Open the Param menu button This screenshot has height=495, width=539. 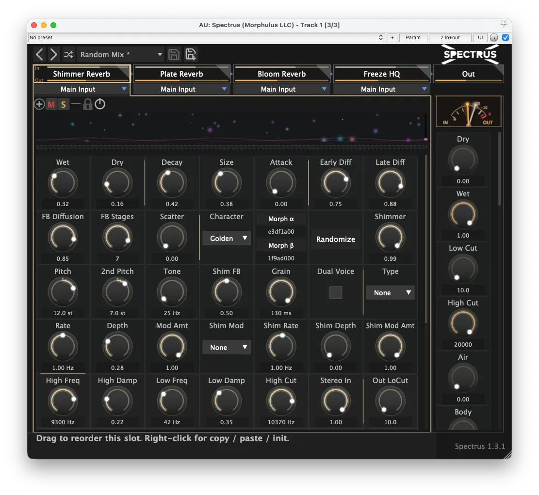[x=413, y=37]
